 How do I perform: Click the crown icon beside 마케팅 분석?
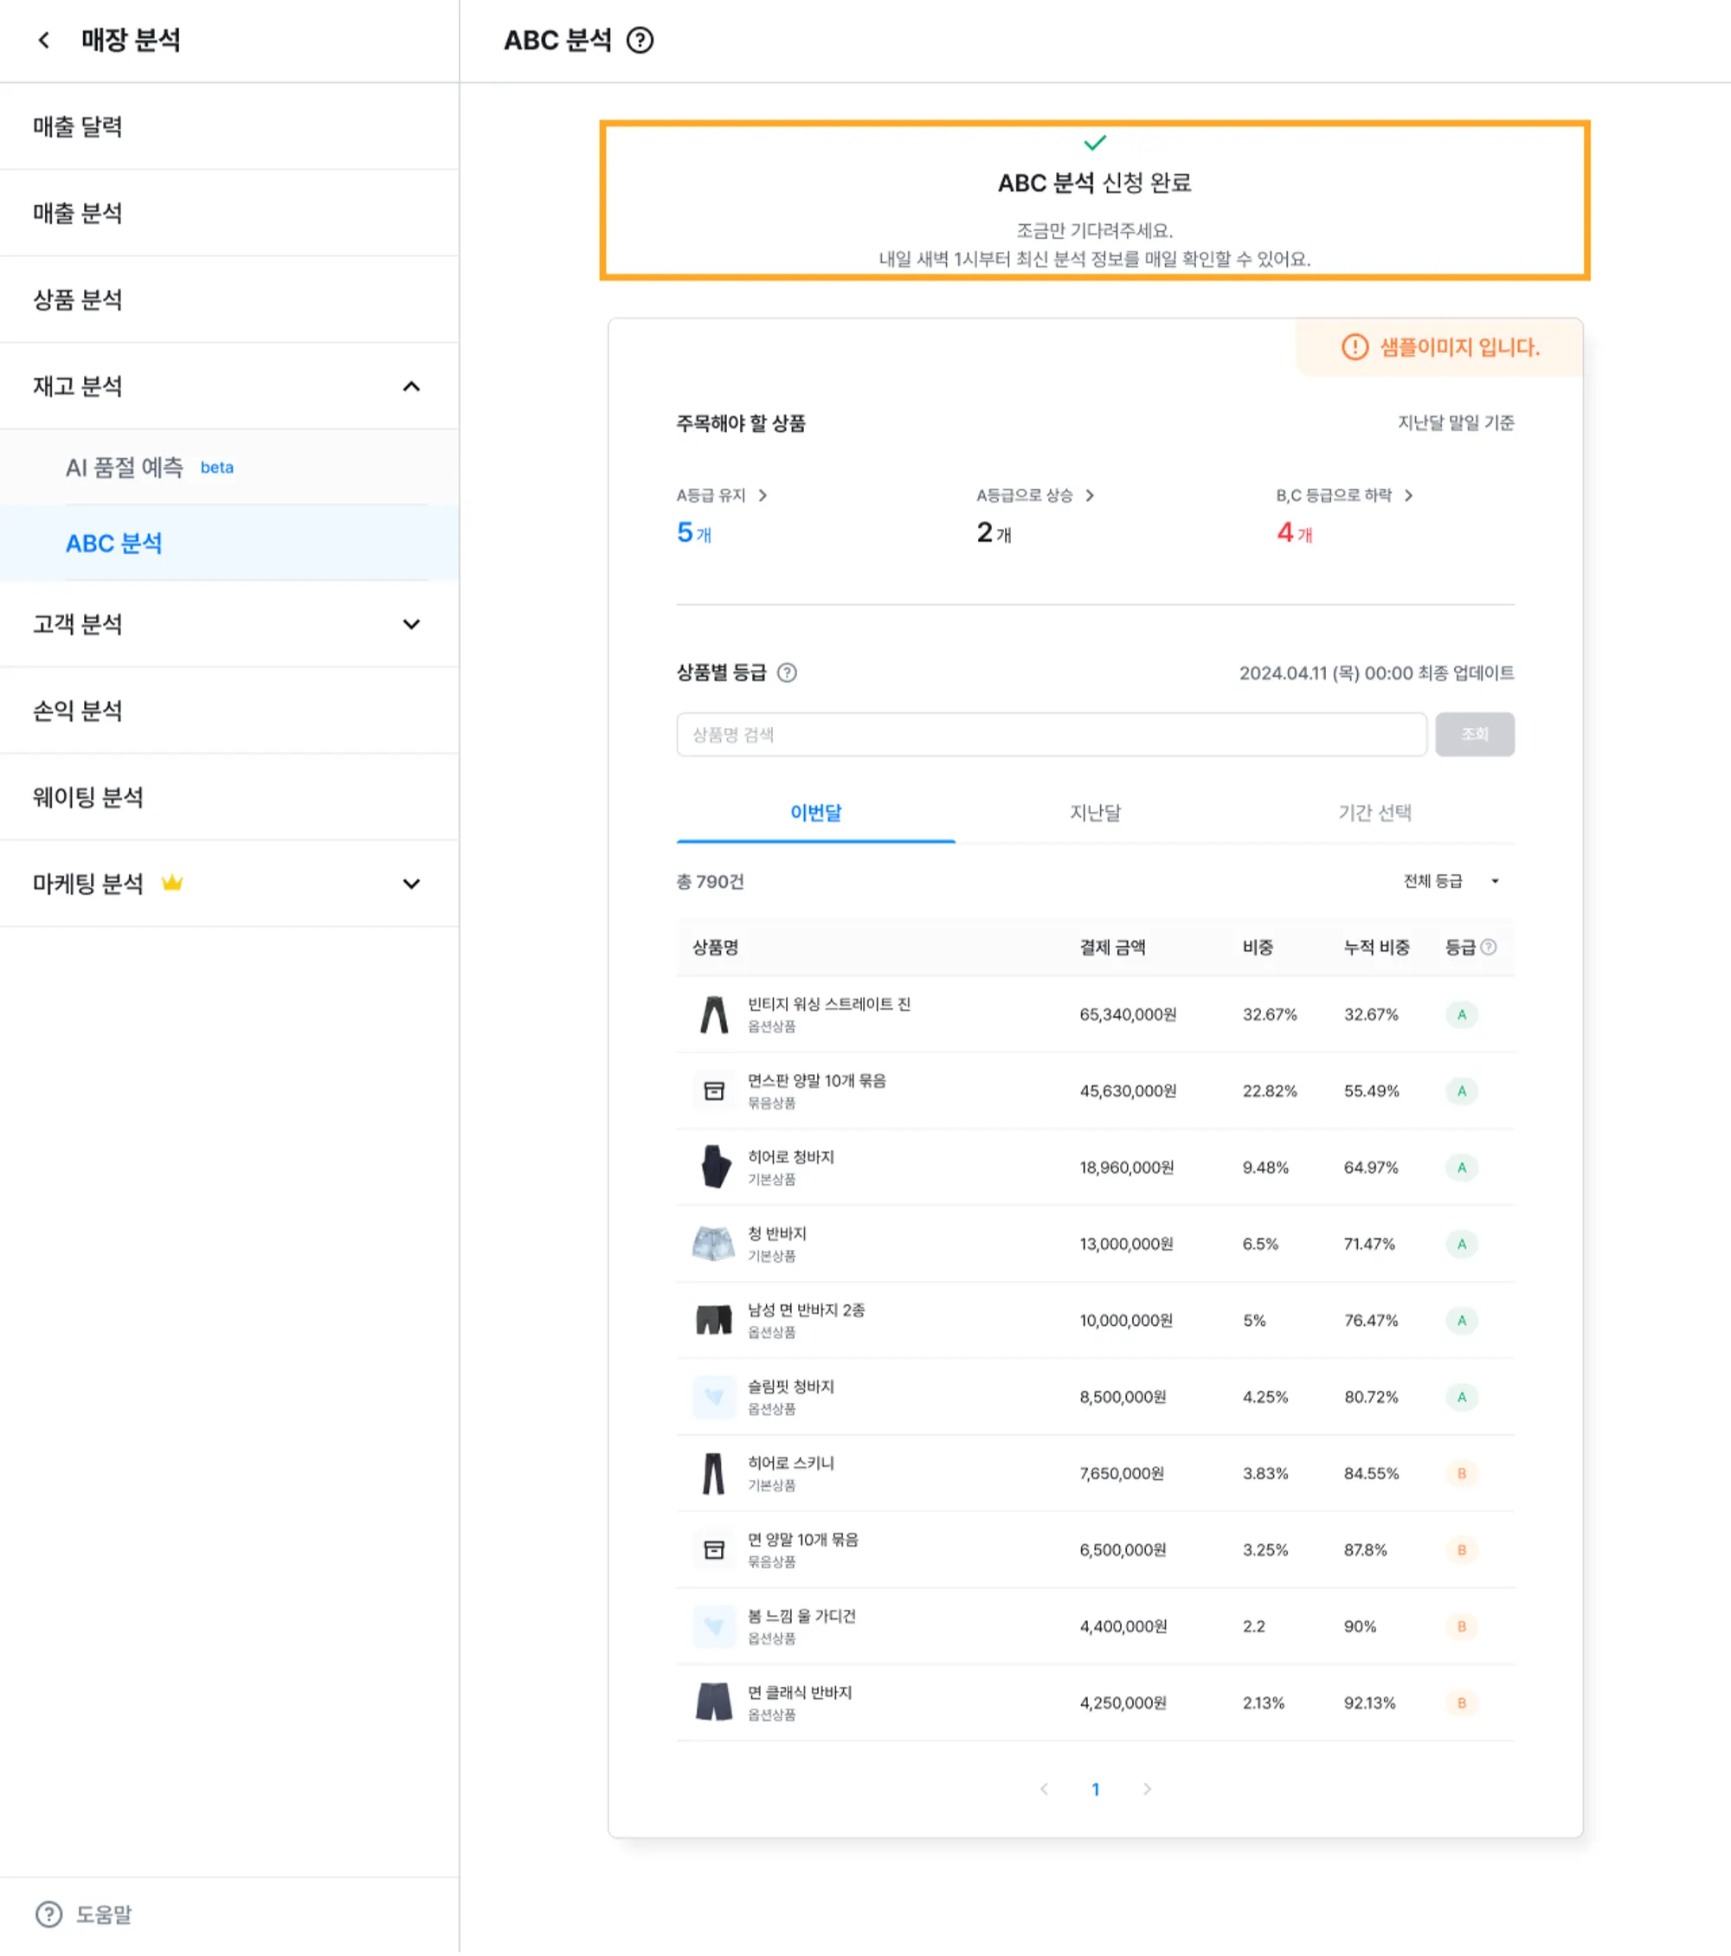[x=172, y=884]
